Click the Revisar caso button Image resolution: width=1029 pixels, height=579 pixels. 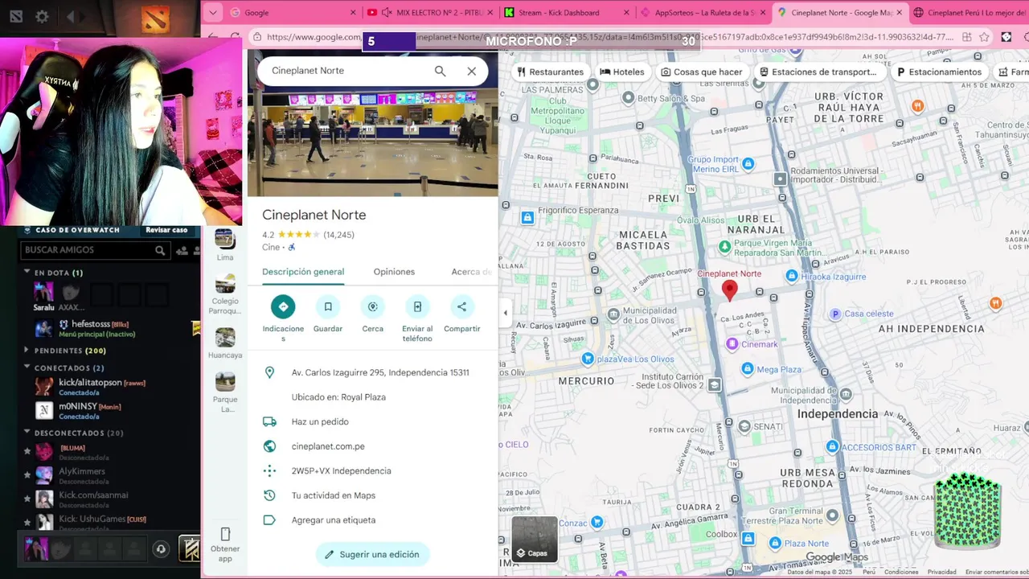[x=166, y=230]
